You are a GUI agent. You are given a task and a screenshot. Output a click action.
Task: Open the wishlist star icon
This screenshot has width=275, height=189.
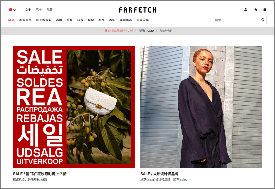coord(256,10)
